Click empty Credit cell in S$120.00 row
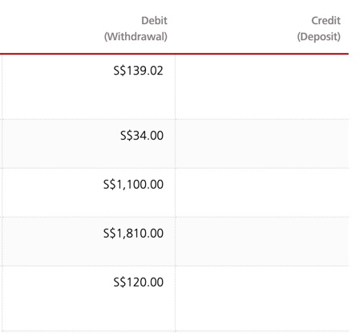 (x=262, y=298)
